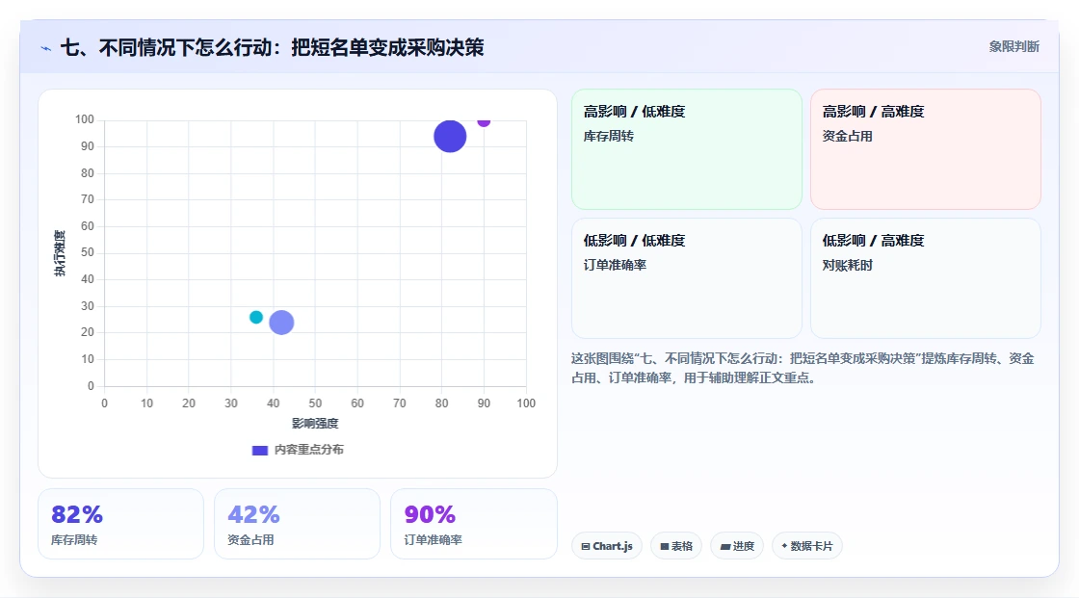Toggle the 内容重点分布 legend color box
Screen dimensions: 1079x598
[x=259, y=450]
